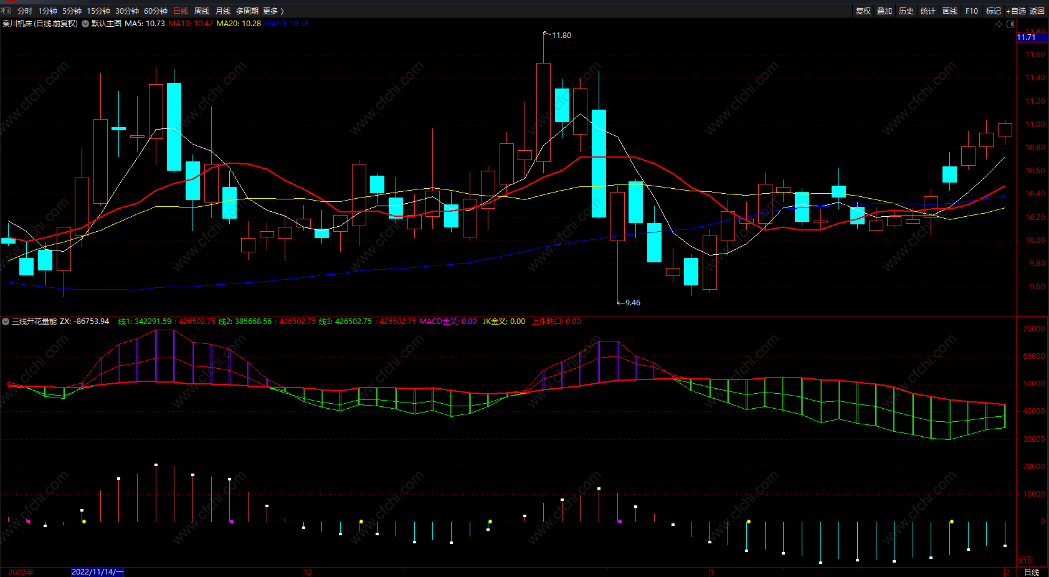Open the F10 company info
The height and width of the screenshot is (577, 1049).
point(972,11)
